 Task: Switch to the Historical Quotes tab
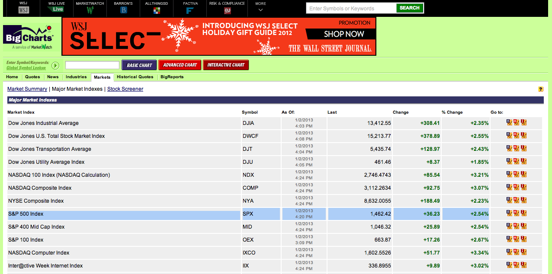coord(135,77)
